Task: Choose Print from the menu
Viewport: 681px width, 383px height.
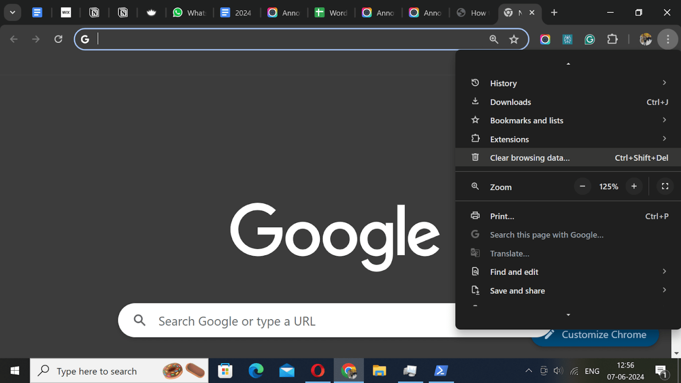Action: point(501,216)
